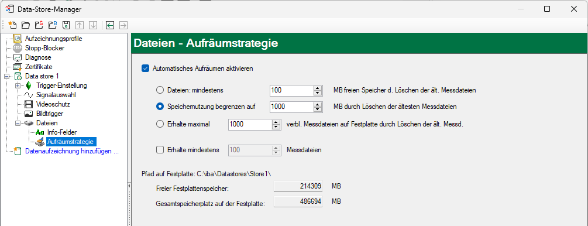Expand the Trigger-Einstellung tree node
This screenshot has width=588, height=226.
coord(18,85)
